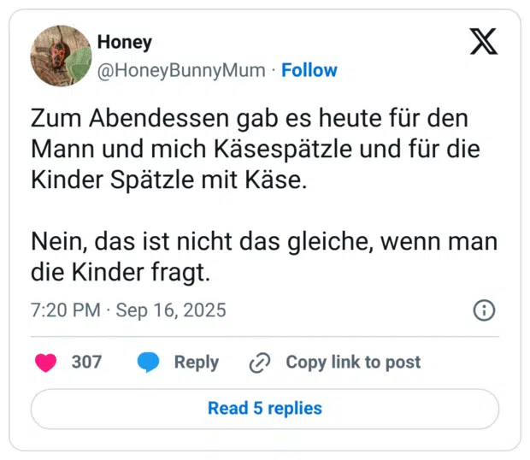Follow @HoneyBunnyMum
The width and height of the screenshot is (530, 460).
pyautogui.click(x=309, y=70)
